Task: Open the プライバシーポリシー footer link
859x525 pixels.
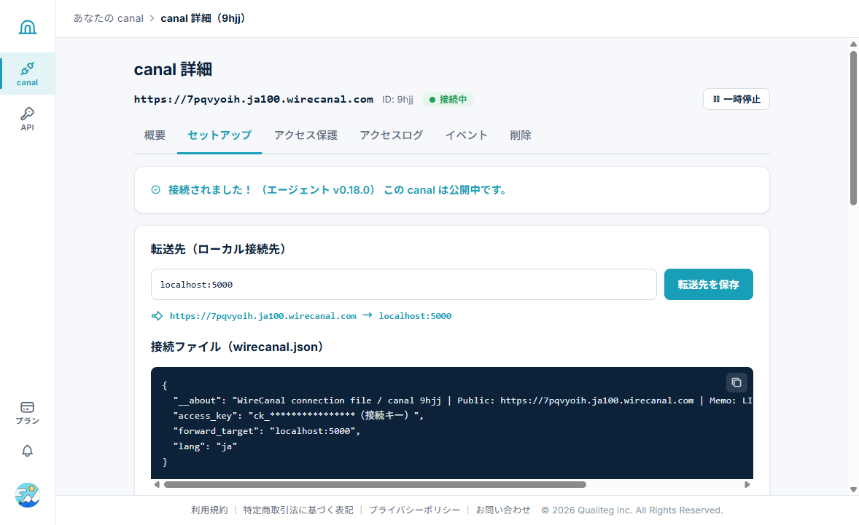Action: tap(414, 510)
